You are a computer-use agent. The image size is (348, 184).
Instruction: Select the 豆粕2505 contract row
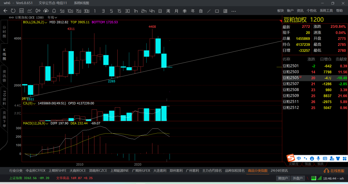tap(315, 78)
